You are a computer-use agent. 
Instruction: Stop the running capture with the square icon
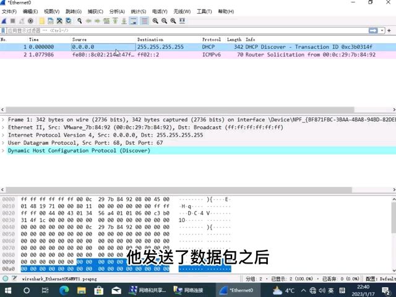coord(13,21)
